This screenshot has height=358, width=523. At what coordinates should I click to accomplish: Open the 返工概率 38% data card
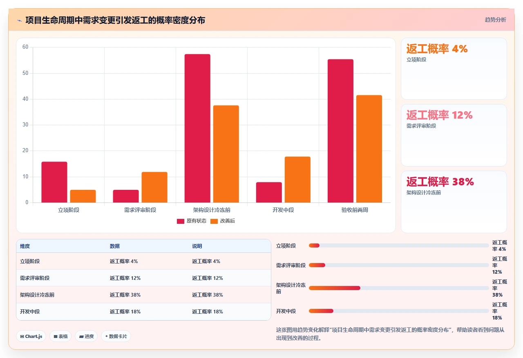coord(454,202)
